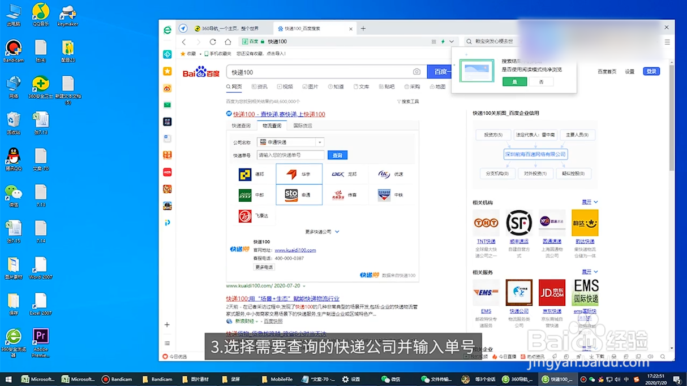Switch to the 国际货运 tab
Viewport: 687px width, 386px height.
pos(303,125)
